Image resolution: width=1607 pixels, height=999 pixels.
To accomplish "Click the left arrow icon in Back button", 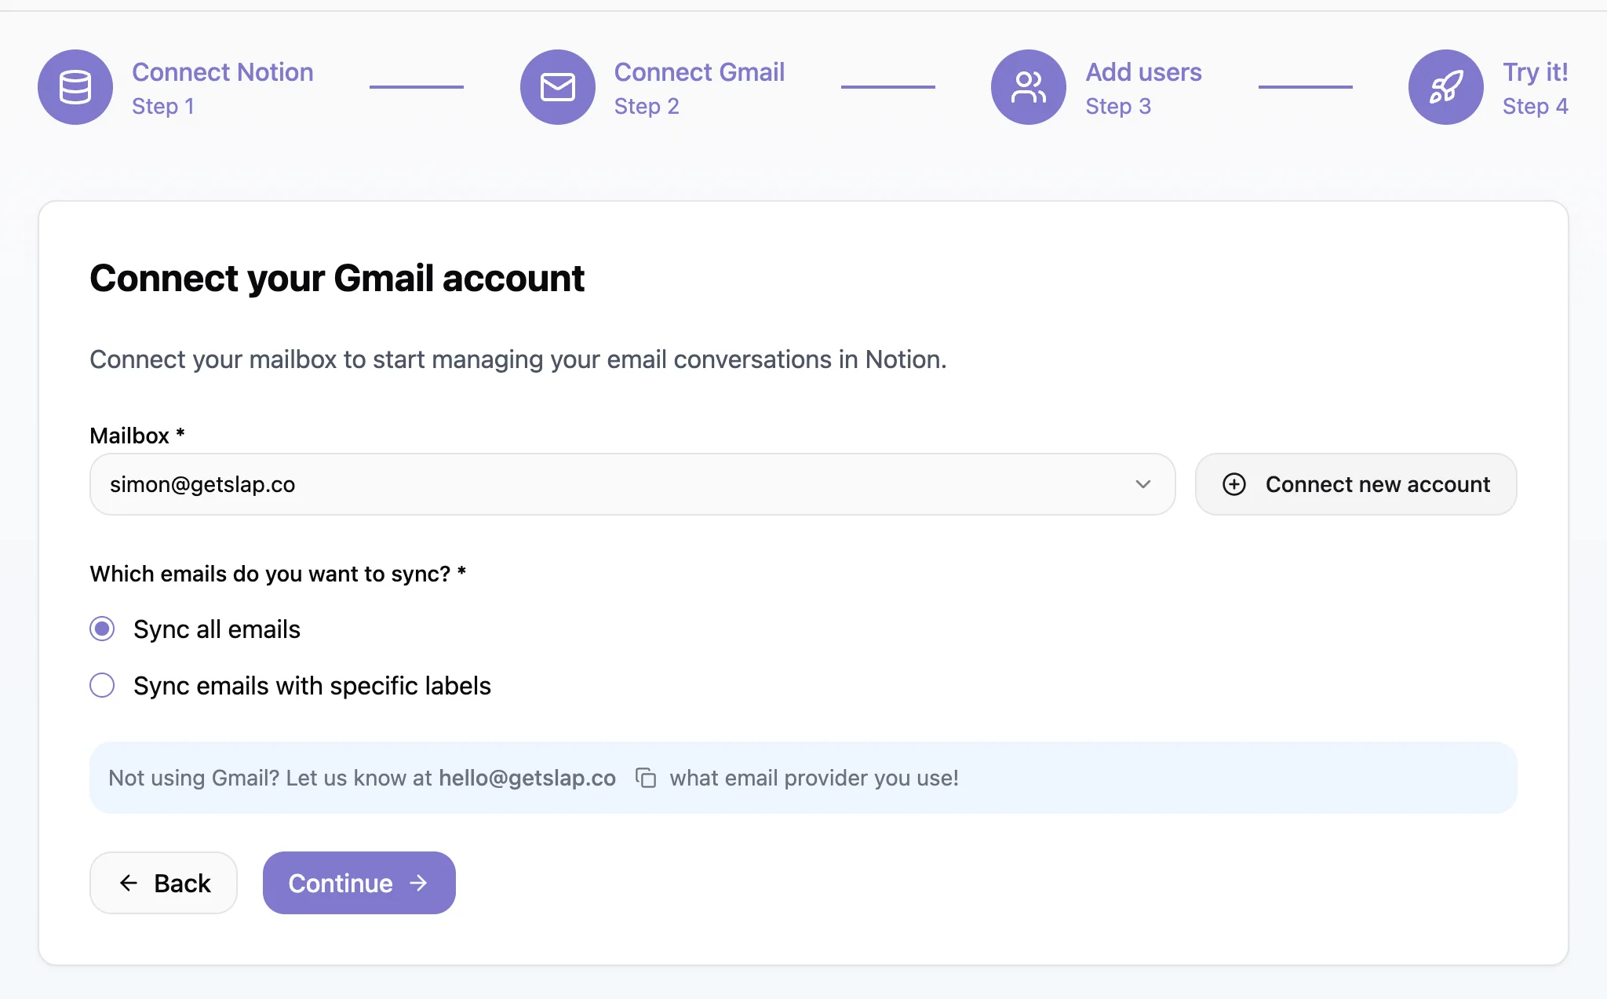I will click(129, 884).
